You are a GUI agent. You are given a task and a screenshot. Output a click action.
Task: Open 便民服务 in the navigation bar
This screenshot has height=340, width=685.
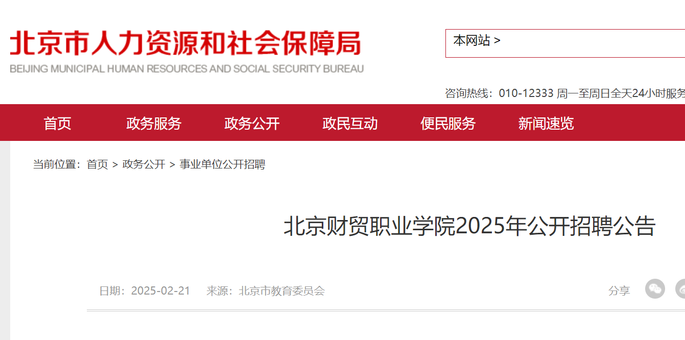click(x=448, y=123)
